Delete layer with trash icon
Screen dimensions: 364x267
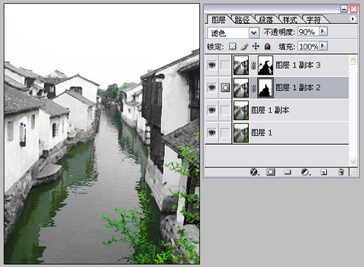click(341, 172)
